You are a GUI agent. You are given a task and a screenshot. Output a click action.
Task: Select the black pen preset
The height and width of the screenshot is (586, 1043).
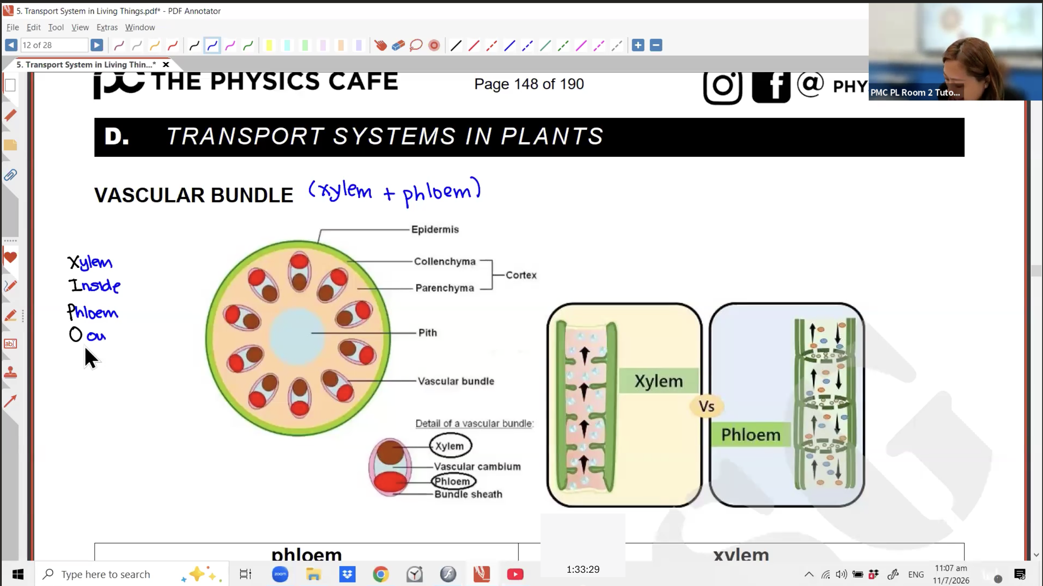194,45
